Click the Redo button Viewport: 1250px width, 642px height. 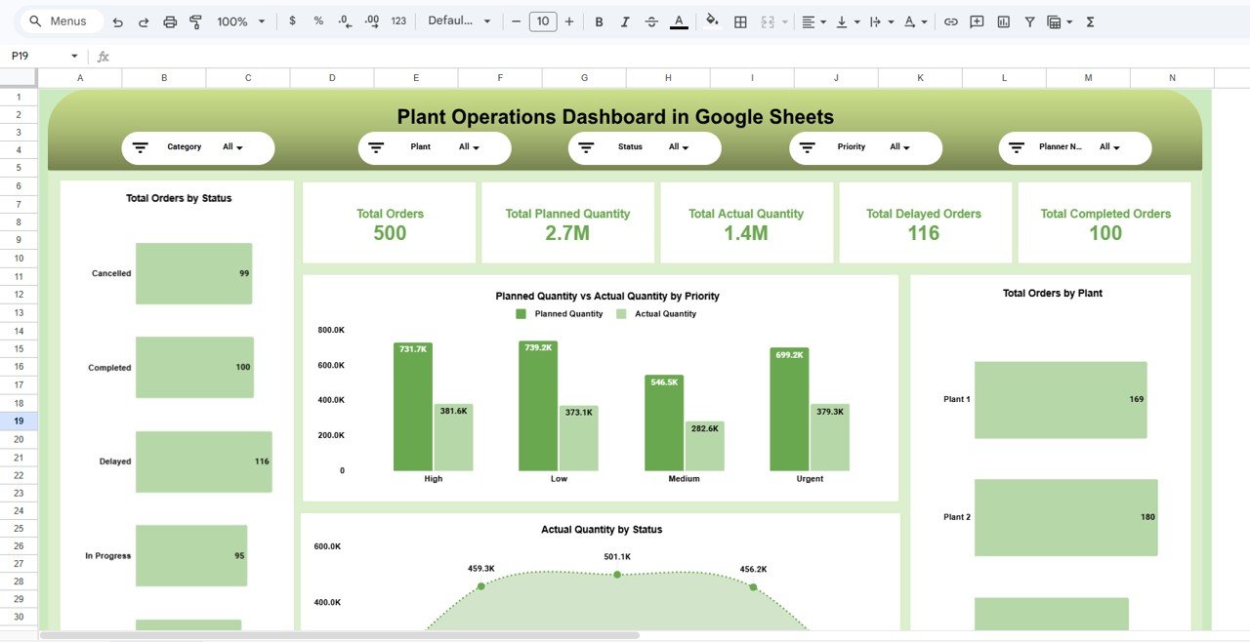tap(143, 20)
